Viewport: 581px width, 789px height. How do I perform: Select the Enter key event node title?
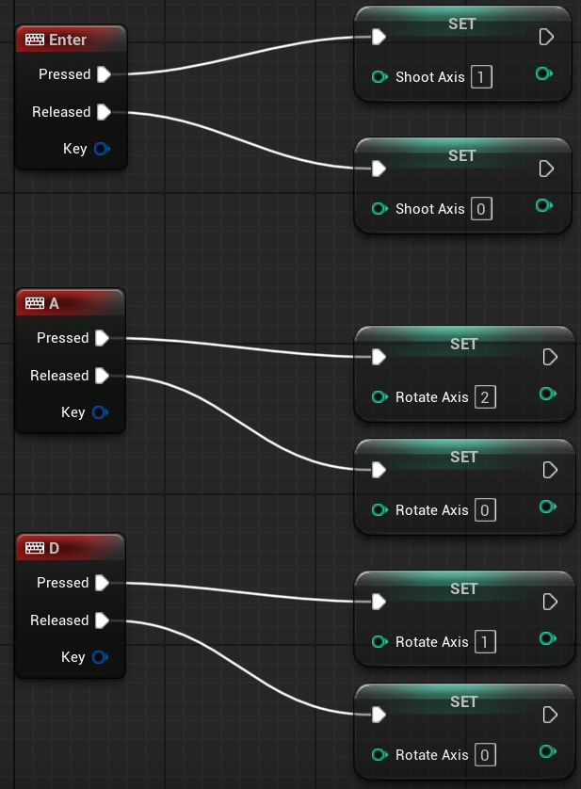[68, 40]
